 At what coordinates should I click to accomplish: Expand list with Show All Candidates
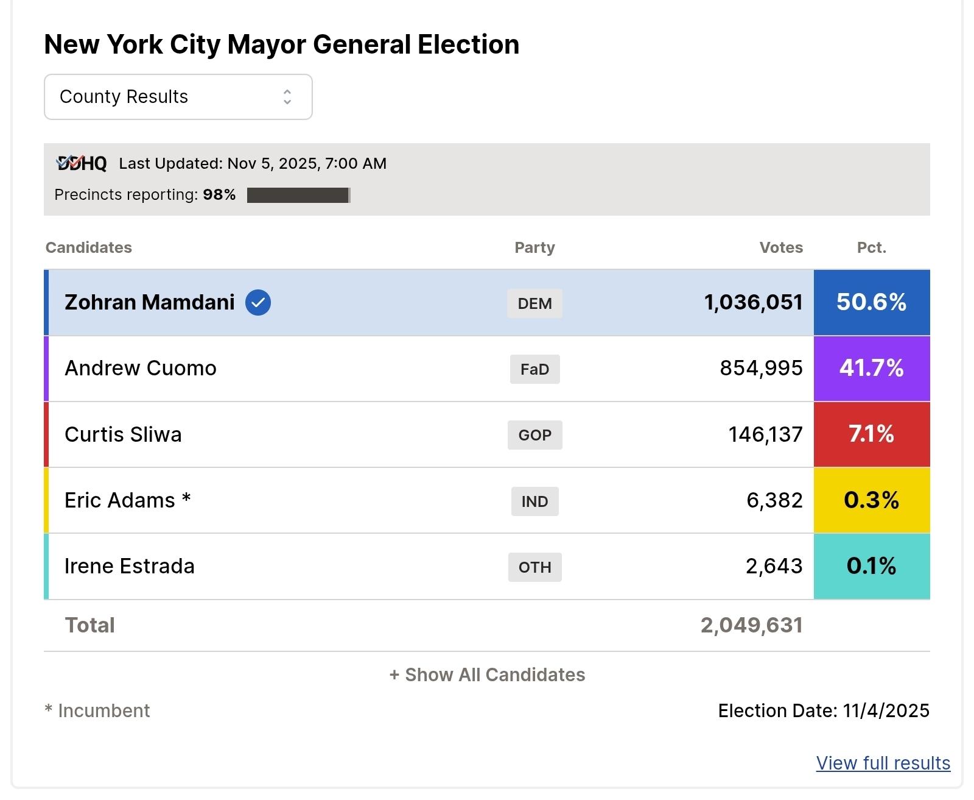487,675
